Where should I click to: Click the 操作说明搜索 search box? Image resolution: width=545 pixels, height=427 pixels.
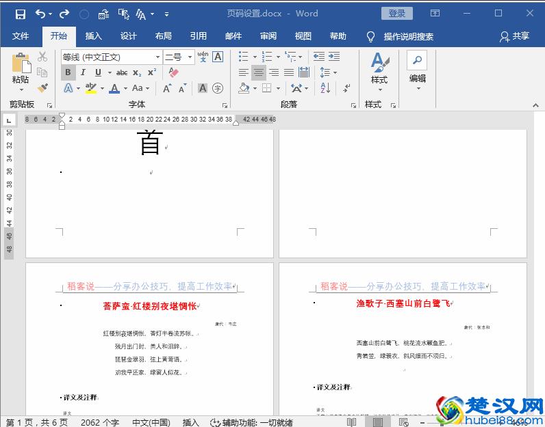[x=408, y=36]
